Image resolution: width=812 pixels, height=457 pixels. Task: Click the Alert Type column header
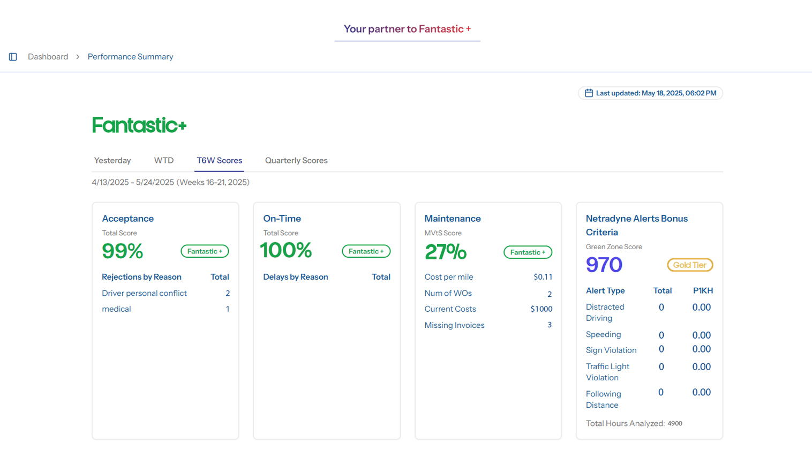pos(605,291)
